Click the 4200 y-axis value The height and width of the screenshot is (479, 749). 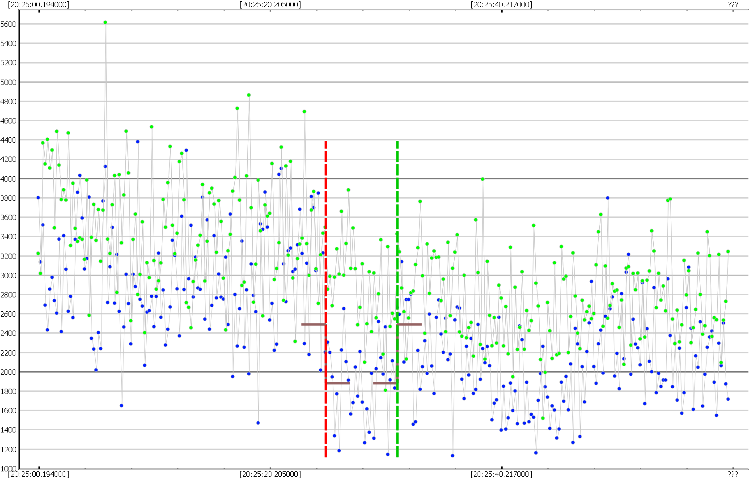pos(8,159)
